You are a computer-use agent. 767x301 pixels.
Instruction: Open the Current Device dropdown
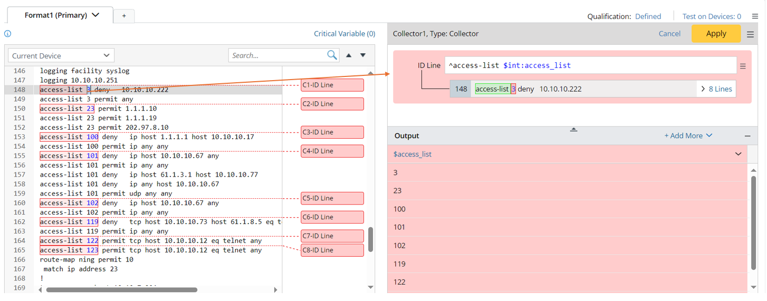click(61, 55)
